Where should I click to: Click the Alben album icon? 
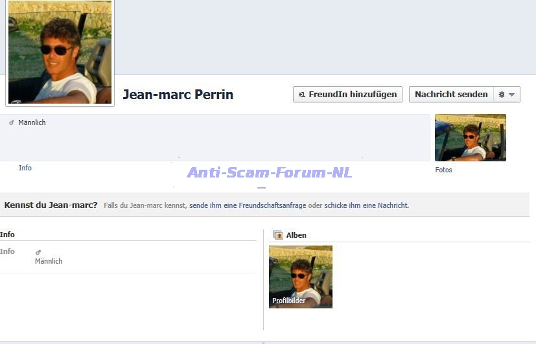tap(278, 235)
